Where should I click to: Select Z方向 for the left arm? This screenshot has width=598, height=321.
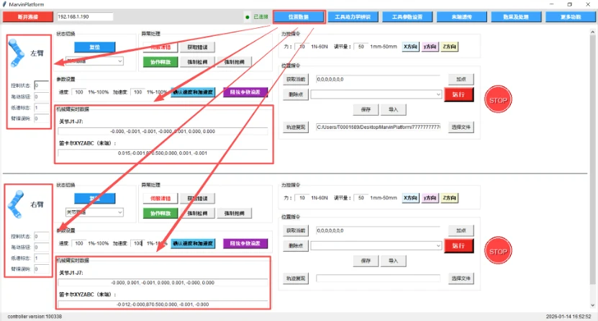pos(449,47)
